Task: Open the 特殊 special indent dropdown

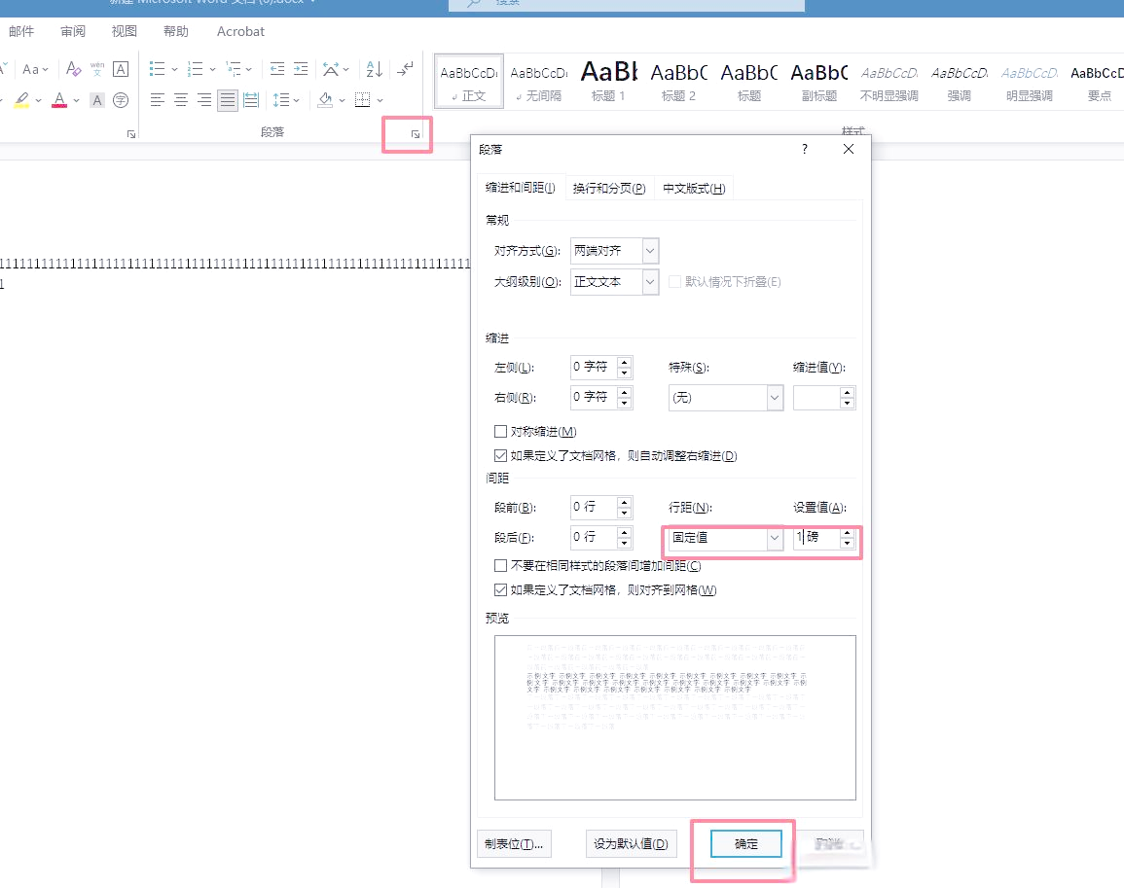Action: pos(774,397)
